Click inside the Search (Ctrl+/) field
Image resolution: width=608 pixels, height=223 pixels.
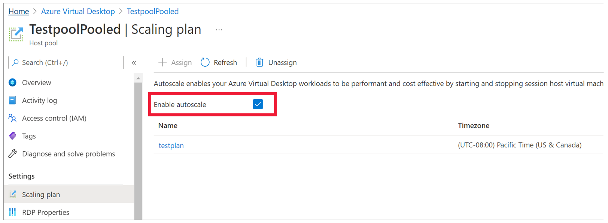[x=66, y=62]
